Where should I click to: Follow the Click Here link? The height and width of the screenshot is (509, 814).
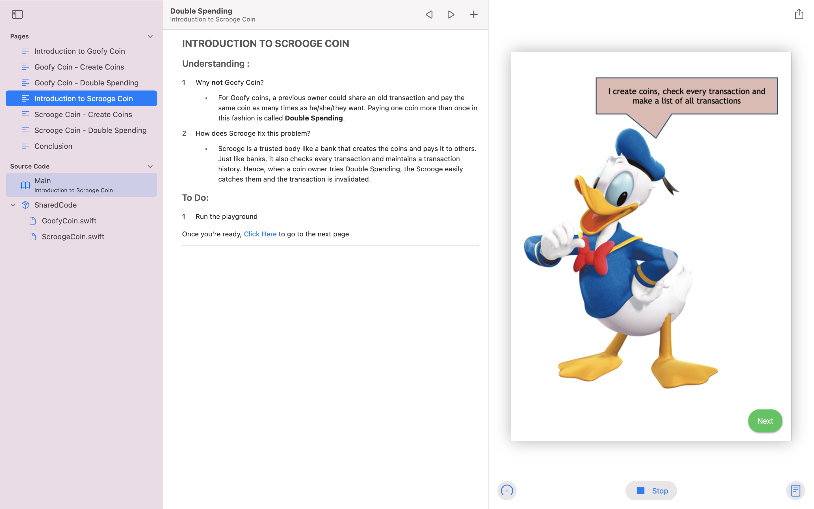pyautogui.click(x=260, y=234)
